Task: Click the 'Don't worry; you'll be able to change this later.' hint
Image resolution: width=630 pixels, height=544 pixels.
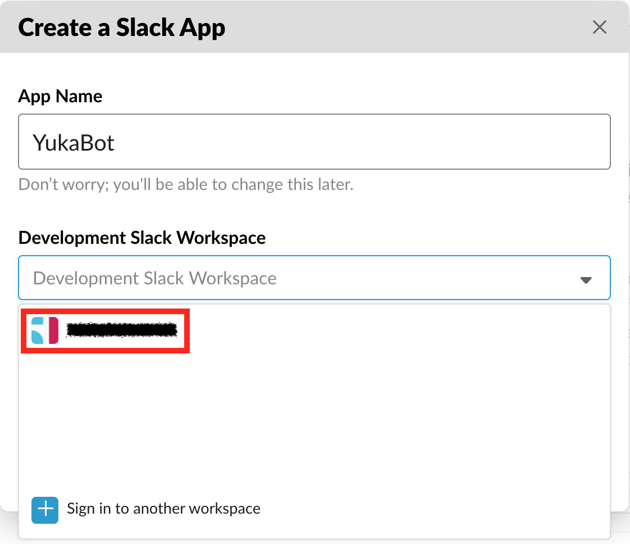Action: 186,184
